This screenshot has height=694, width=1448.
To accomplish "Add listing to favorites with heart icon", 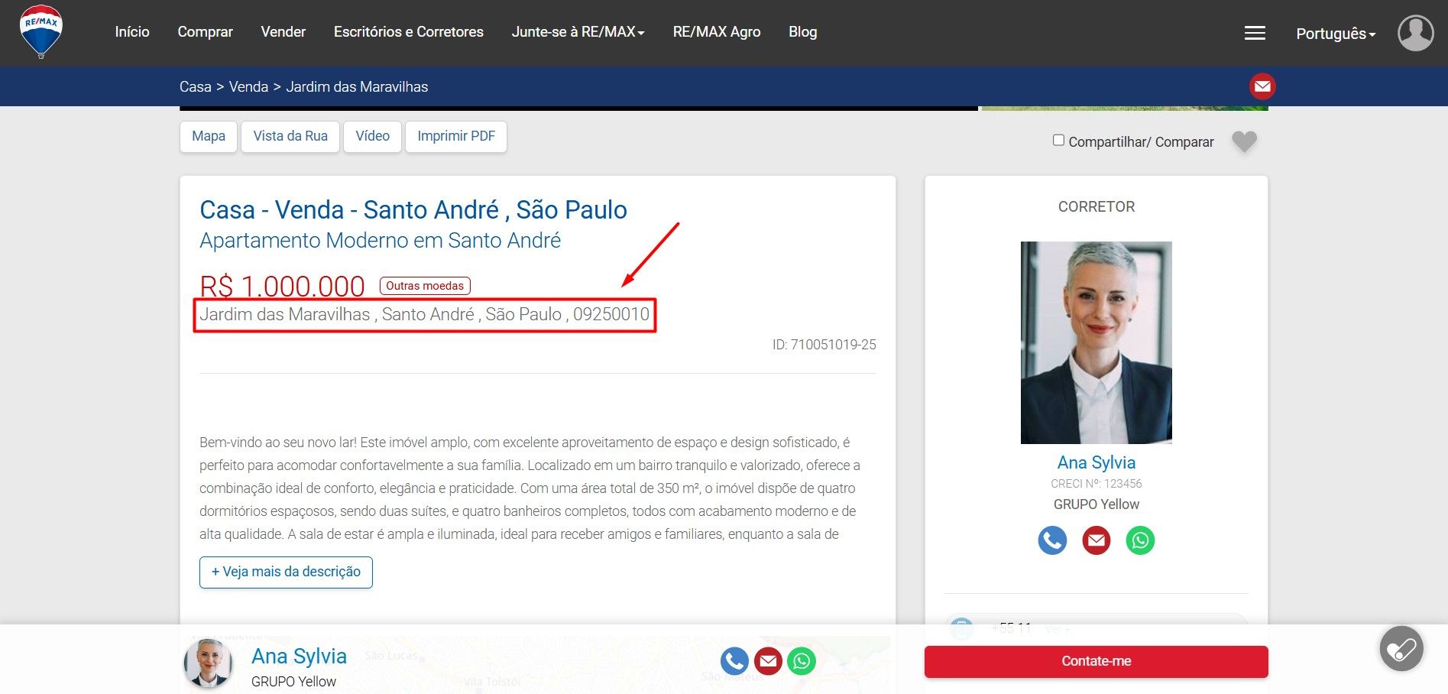I will pos(1244,141).
